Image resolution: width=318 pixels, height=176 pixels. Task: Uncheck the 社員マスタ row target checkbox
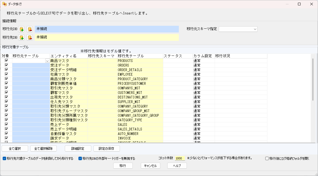coord(6,74)
